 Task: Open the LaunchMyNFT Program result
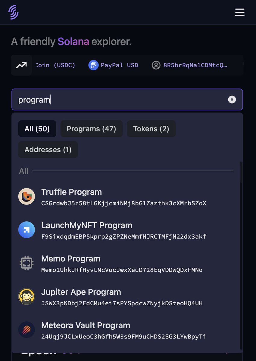126,230
